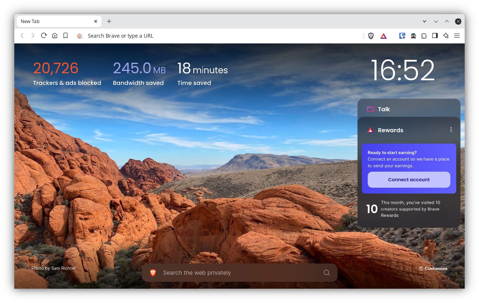Close the New Tab tab
This screenshot has height=303, width=479.
tap(96, 21)
